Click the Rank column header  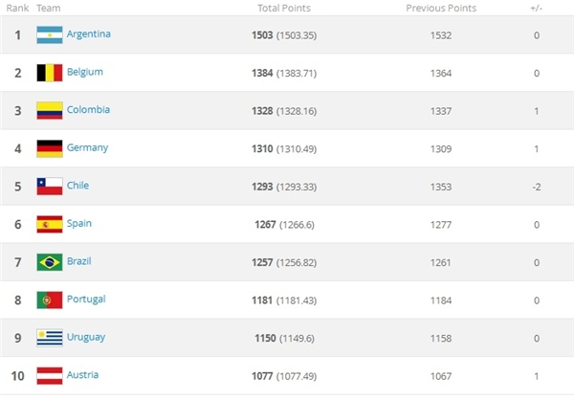pyautogui.click(x=17, y=8)
